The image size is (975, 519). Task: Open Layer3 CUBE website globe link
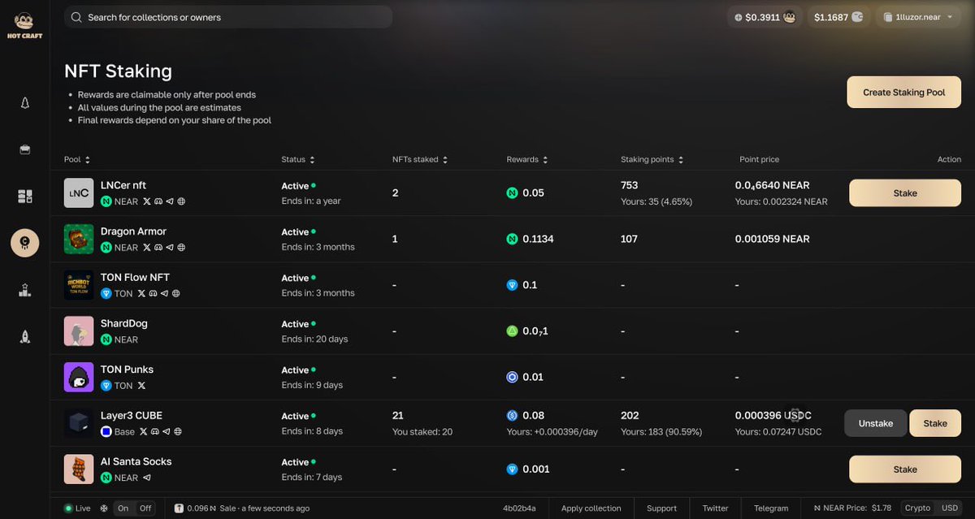(x=178, y=432)
